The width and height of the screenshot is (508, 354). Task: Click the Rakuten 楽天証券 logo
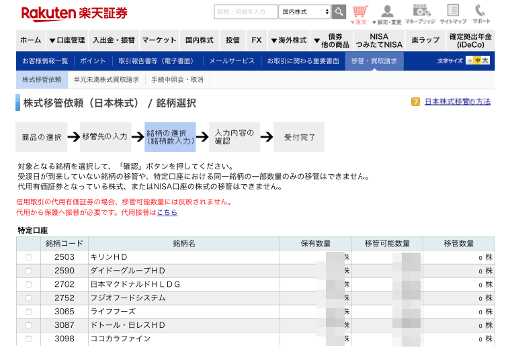74,13
